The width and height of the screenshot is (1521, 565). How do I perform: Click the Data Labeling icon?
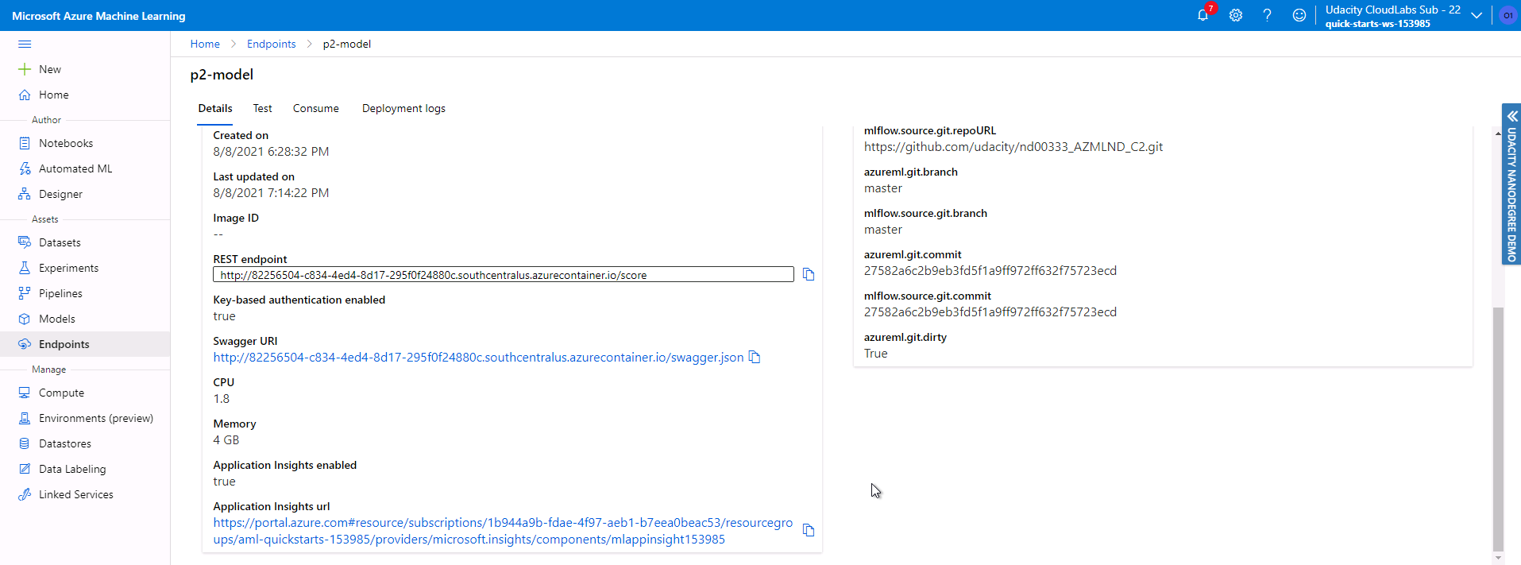point(25,469)
